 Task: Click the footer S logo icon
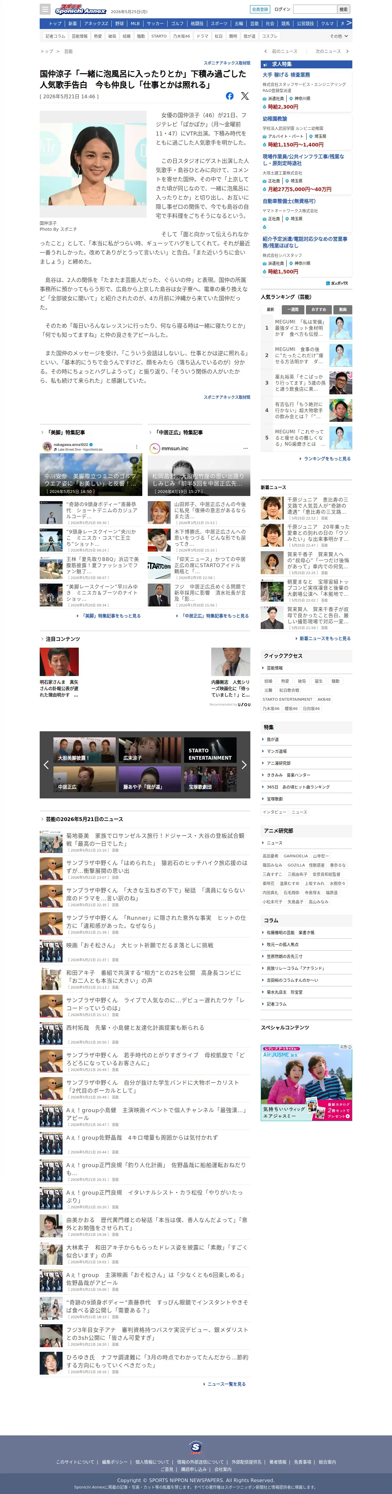pyautogui.click(x=196, y=1448)
